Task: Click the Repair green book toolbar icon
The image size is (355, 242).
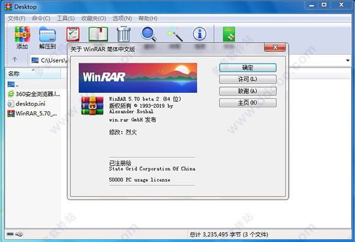Action: click(x=229, y=34)
